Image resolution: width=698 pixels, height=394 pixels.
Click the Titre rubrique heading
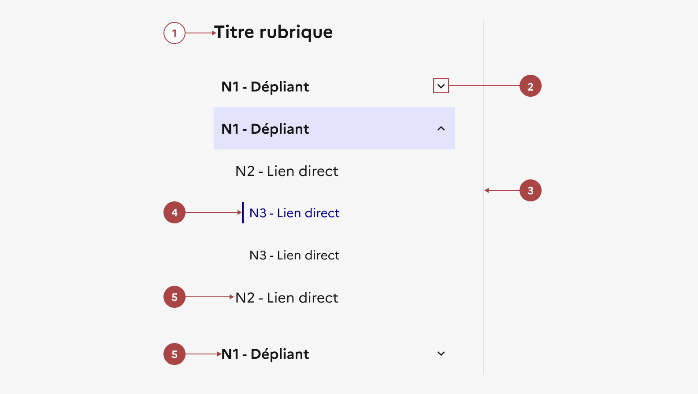pyautogui.click(x=274, y=33)
